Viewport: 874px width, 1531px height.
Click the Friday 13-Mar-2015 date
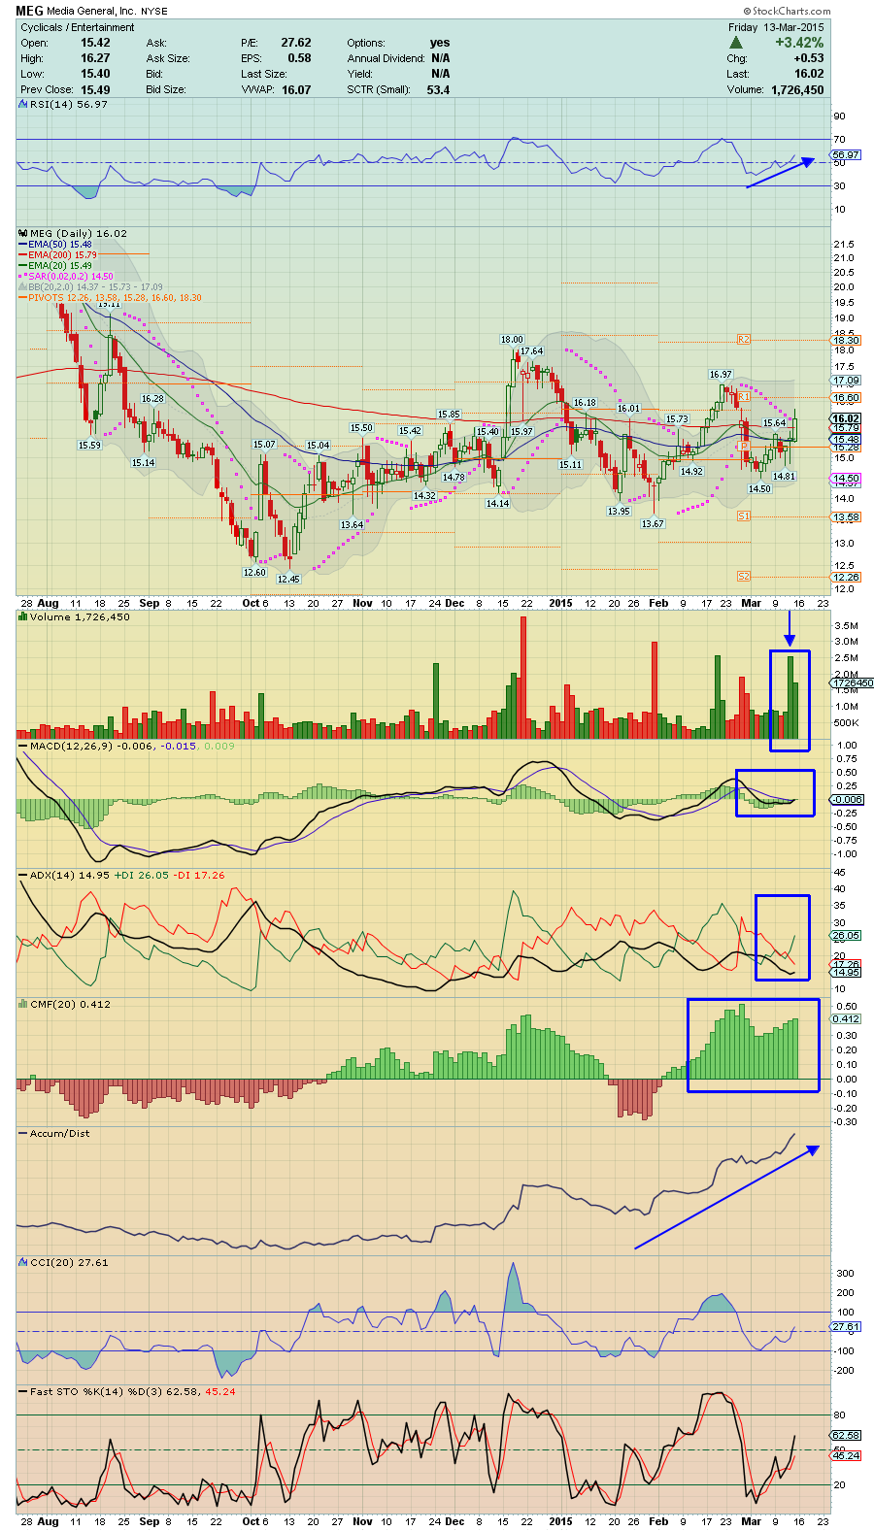(x=776, y=27)
